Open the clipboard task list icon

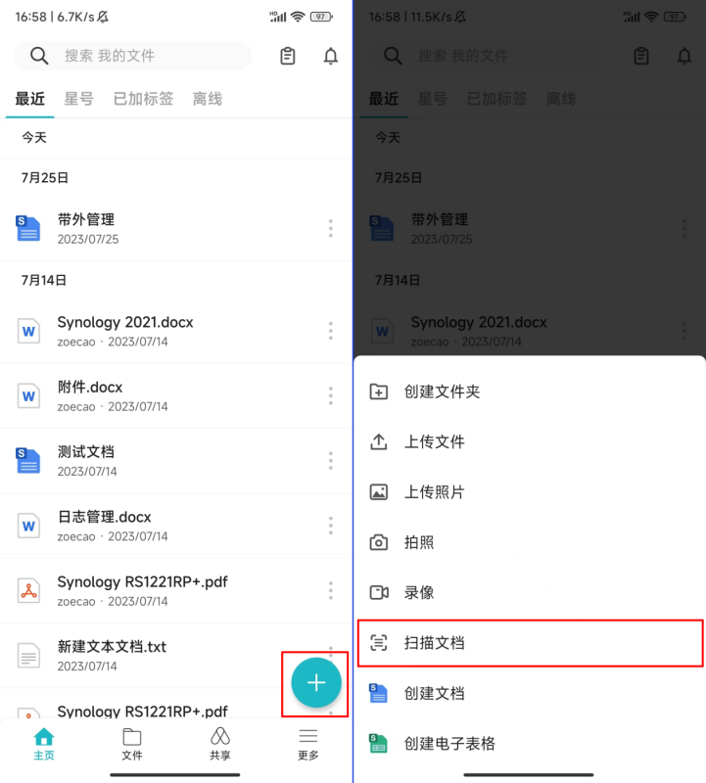point(287,56)
